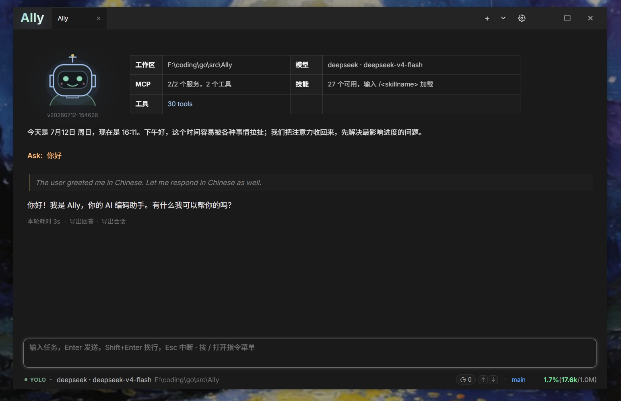Screen dimensions: 621x401
Task: Select the Ally tab
Action: tap(79, 19)
